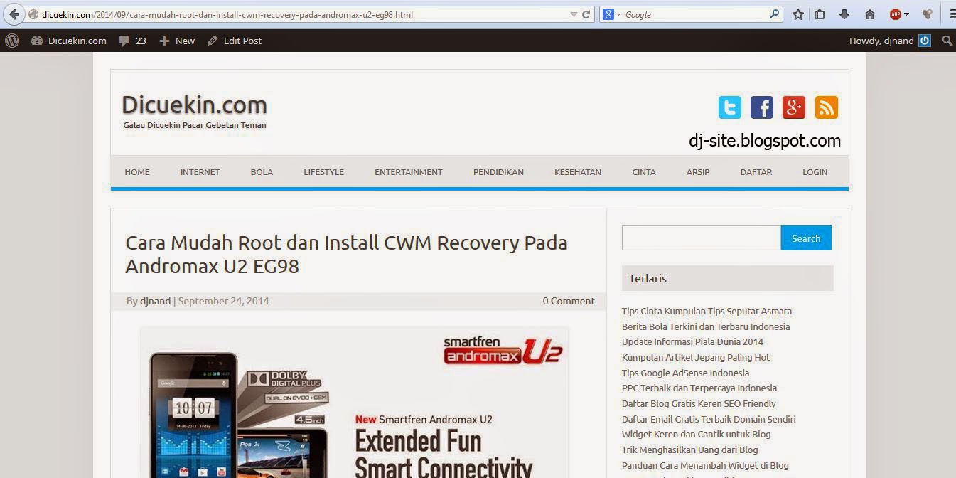Image resolution: width=956 pixels, height=478 pixels.
Task: Click the Dicuekin.com site title
Action: (x=194, y=105)
